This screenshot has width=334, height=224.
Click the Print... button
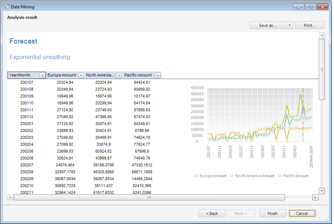pos(310,25)
